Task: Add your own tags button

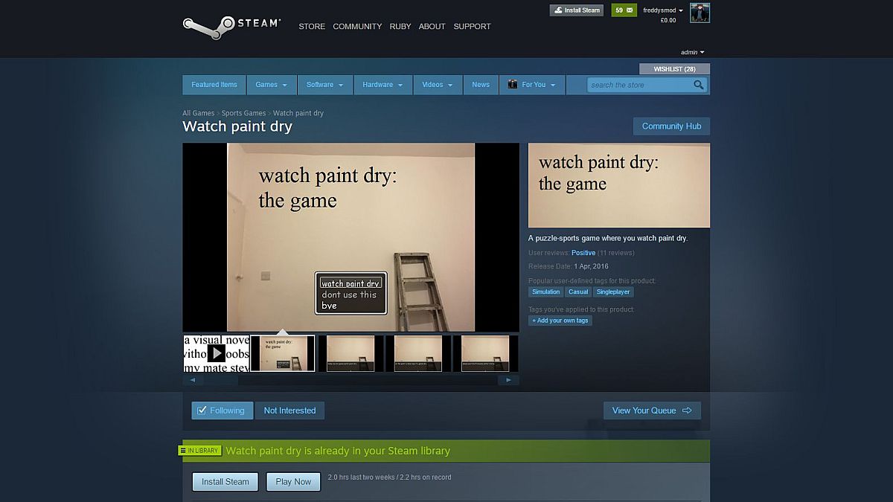Action: (560, 321)
